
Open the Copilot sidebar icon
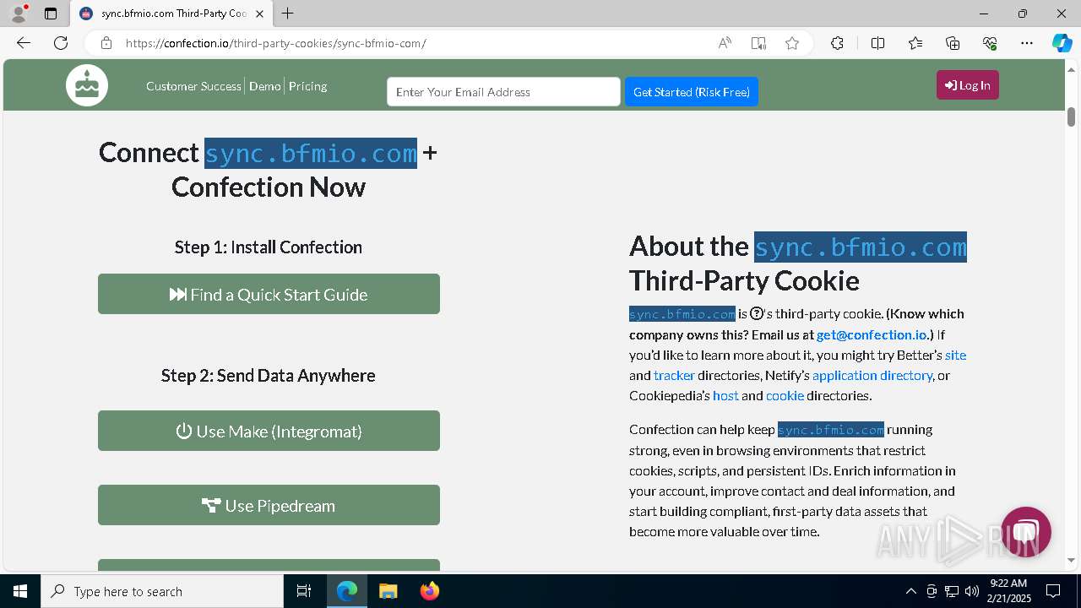click(1062, 43)
